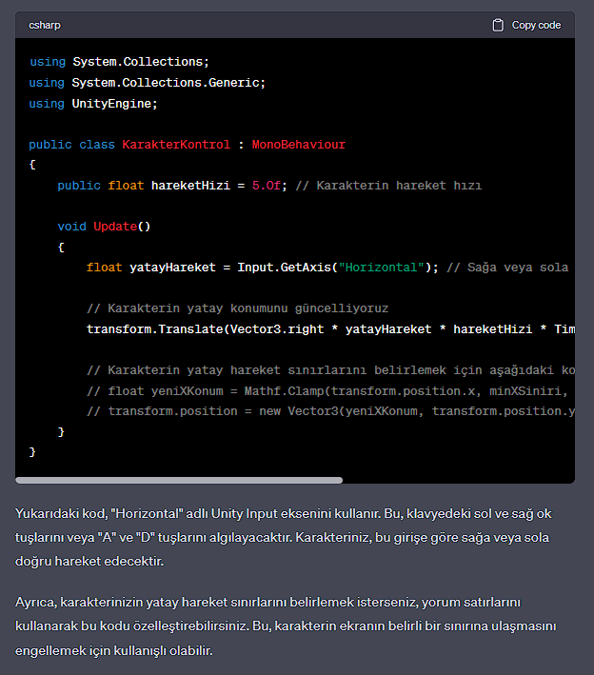Click the MonoBehaviour base class text

299,145
